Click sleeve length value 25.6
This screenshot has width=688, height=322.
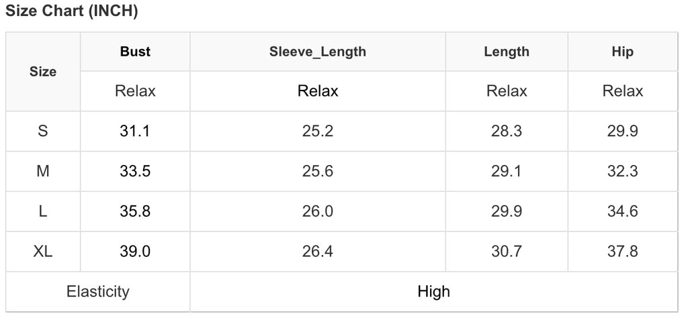coord(318,171)
